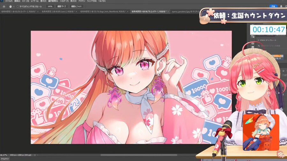
Task: Close the 名称未設定 3 document tab
Action: pyautogui.click(x=128, y=11)
